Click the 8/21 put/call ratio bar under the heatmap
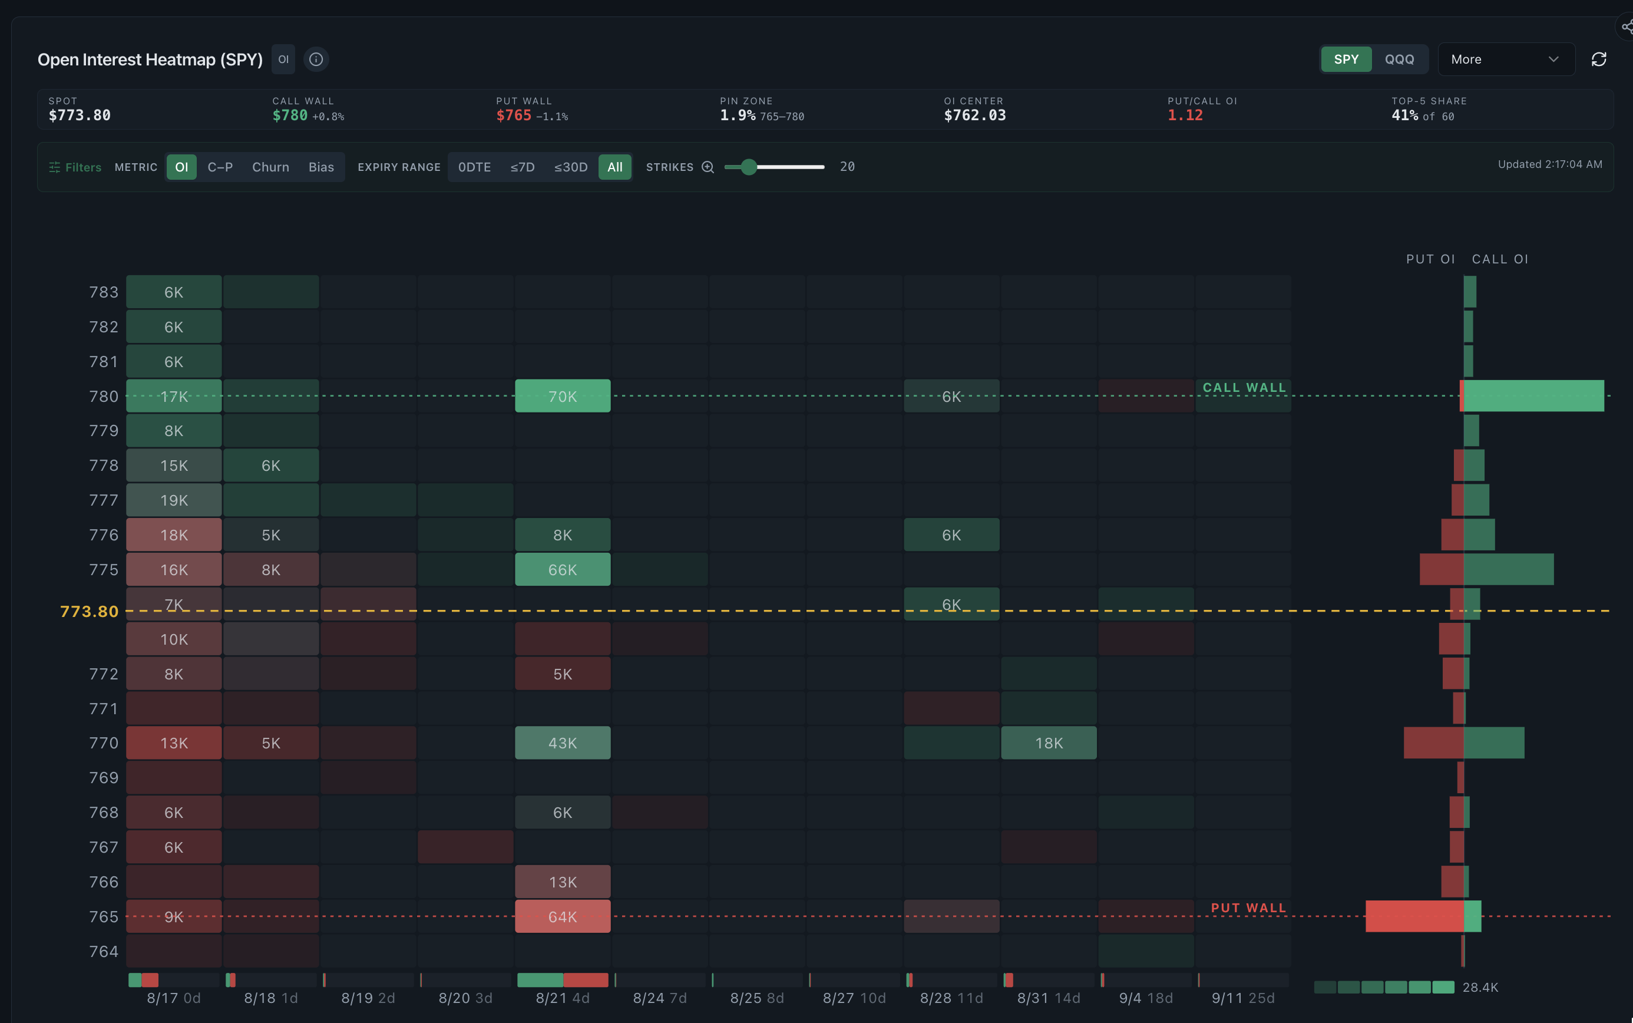 (x=563, y=980)
